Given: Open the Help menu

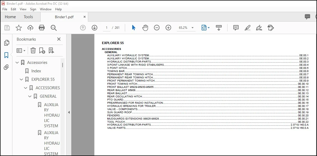Looking at the screenshot, I should pyautogui.click(x=58, y=9).
